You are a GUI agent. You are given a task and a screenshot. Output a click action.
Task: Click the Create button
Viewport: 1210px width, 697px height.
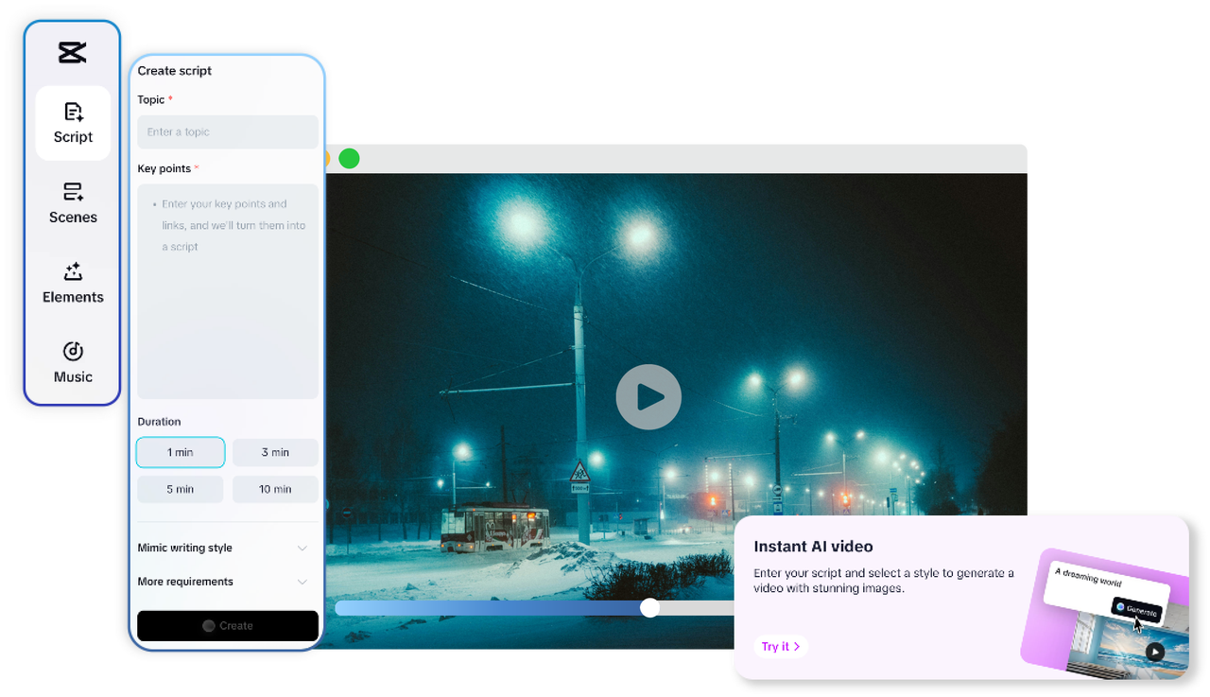click(227, 625)
